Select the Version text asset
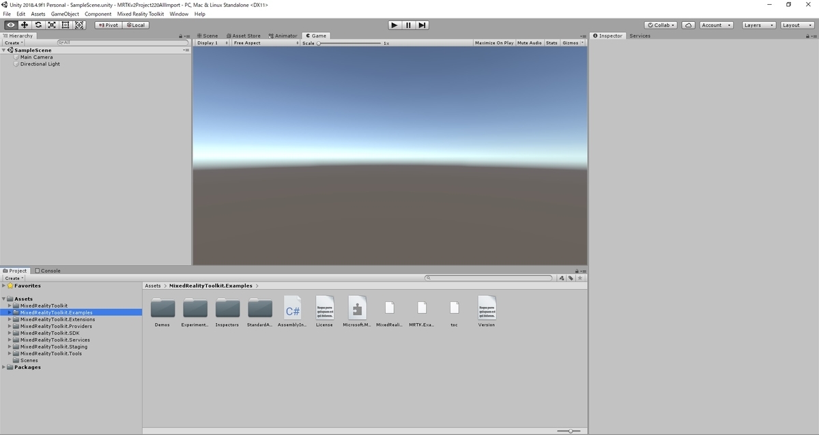 tap(487, 312)
